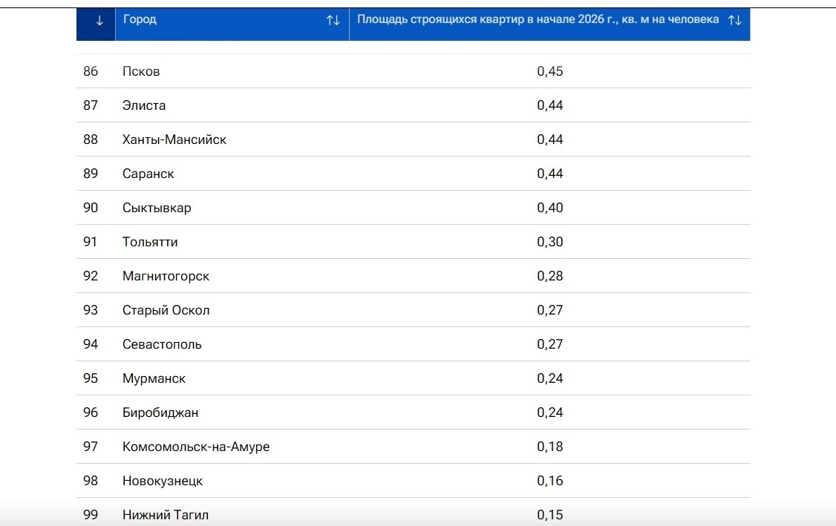Click on Ханты-Мансийск in the table
836x526 pixels.
pyautogui.click(x=174, y=139)
